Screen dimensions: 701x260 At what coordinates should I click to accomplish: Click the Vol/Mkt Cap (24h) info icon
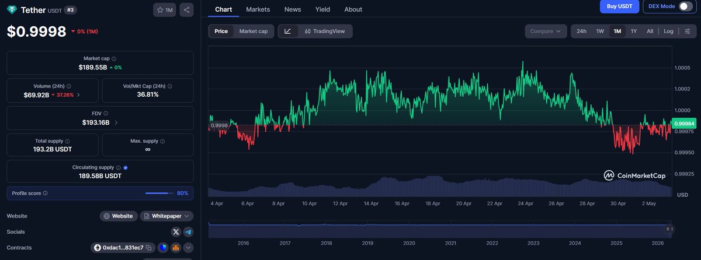pos(171,86)
